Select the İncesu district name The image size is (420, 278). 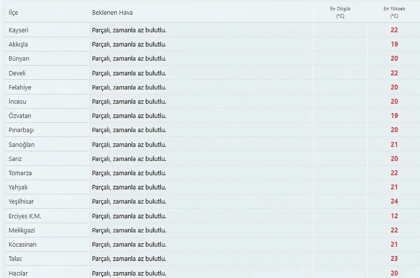coord(17,102)
